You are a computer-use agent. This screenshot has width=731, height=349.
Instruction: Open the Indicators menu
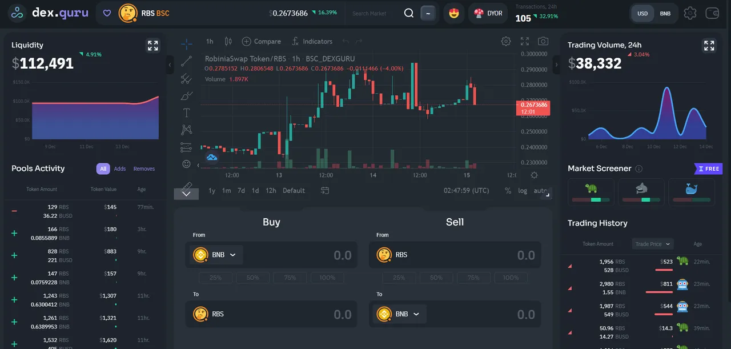pos(312,41)
